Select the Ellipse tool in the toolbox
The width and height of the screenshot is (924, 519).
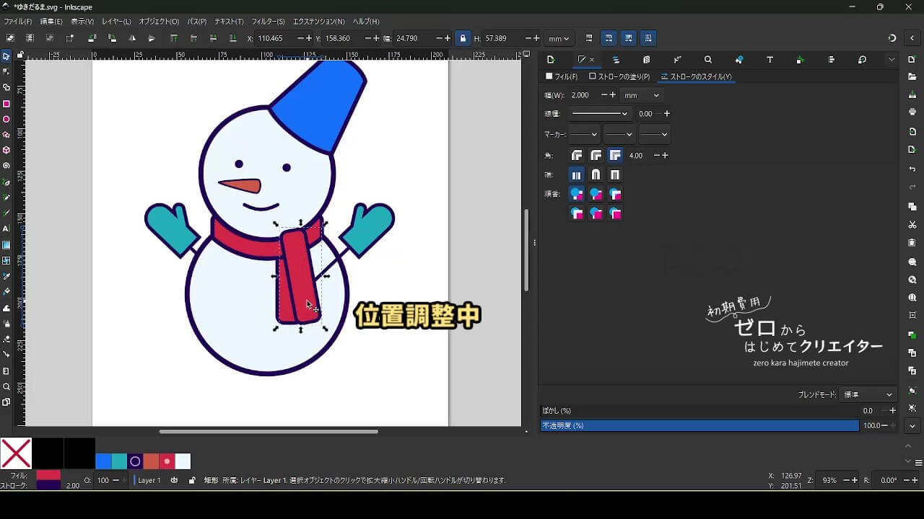(6, 120)
